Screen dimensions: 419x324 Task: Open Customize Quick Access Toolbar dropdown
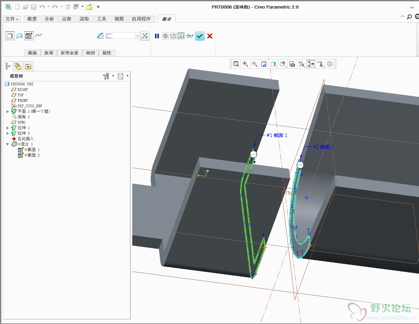pos(98,7)
